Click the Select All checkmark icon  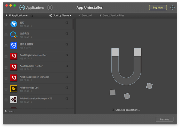pyautogui.click(x=79, y=15)
